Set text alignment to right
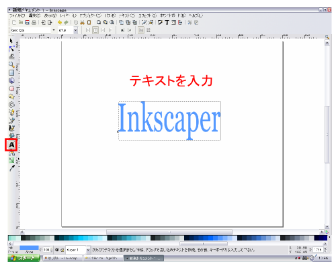Viewport: 336px width, 268px height. pos(103,30)
